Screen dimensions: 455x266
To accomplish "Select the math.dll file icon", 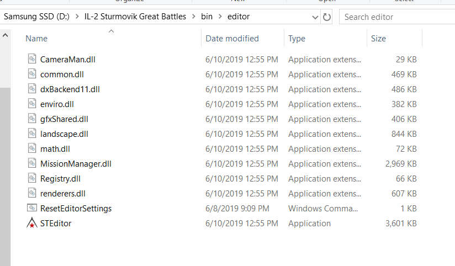I will point(32,148).
